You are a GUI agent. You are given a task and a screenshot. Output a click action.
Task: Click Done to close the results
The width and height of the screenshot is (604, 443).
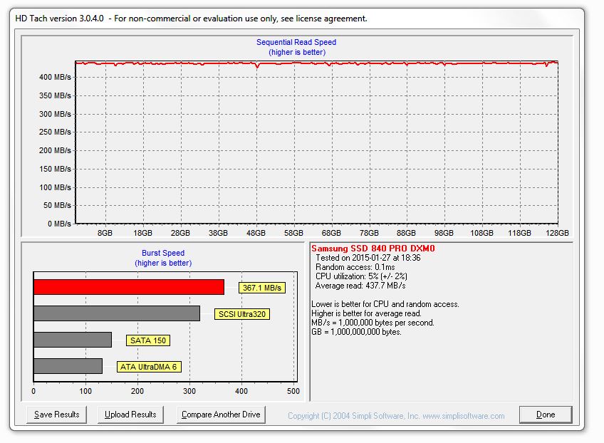pos(546,415)
